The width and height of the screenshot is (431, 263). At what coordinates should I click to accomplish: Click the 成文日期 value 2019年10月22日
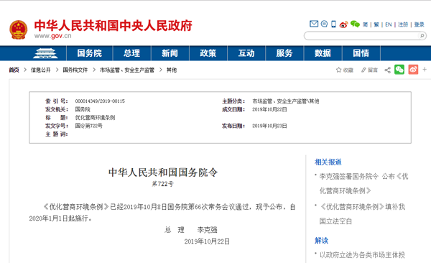269,109
